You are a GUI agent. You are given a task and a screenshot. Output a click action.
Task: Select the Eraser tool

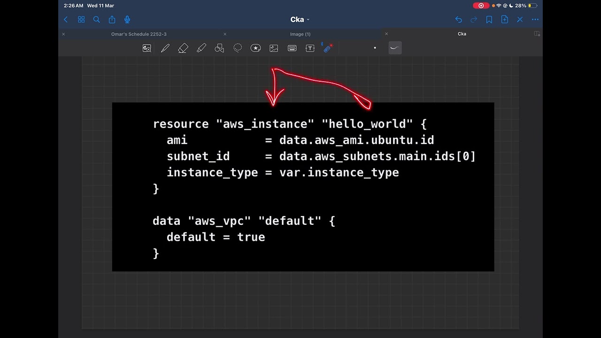pyautogui.click(x=183, y=48)
